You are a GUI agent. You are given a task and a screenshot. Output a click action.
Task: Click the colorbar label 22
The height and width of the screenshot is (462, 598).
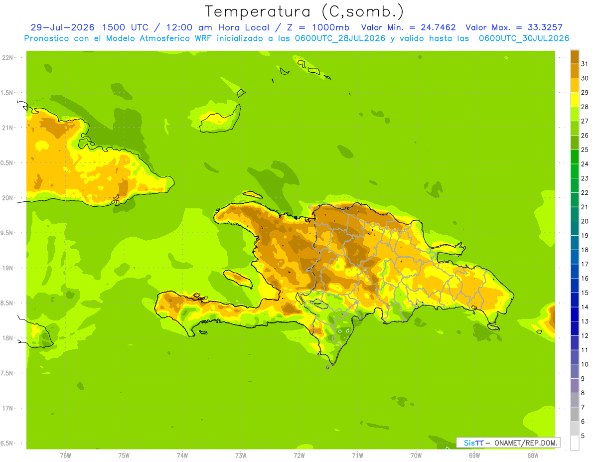(585, 193)
